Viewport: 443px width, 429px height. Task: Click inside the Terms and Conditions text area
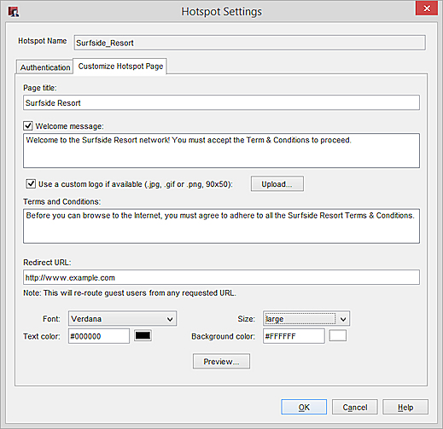(221, 226)
